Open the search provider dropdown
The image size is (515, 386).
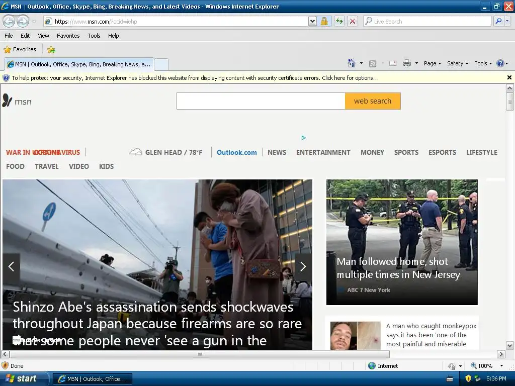pos(508,21)
